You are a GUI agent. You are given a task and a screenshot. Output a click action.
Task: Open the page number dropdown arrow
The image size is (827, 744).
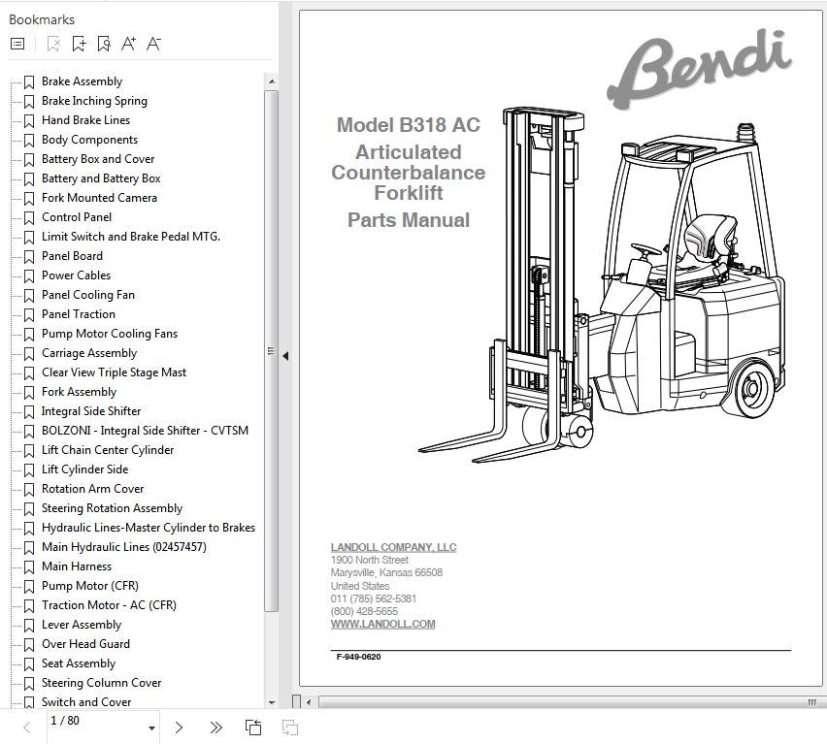pyautogui.click(x=151, y=728)
